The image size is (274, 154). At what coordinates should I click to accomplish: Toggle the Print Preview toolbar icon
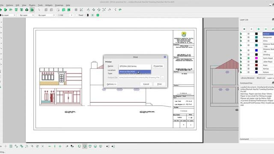click(x=32, y=10)
